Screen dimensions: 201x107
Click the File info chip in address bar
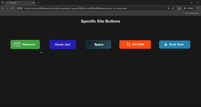click(x=20, y=8)
